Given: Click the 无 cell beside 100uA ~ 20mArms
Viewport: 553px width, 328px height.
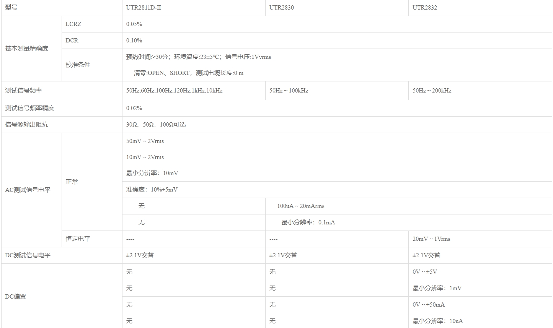Looking at the screenshot, I should click(194, 206).
